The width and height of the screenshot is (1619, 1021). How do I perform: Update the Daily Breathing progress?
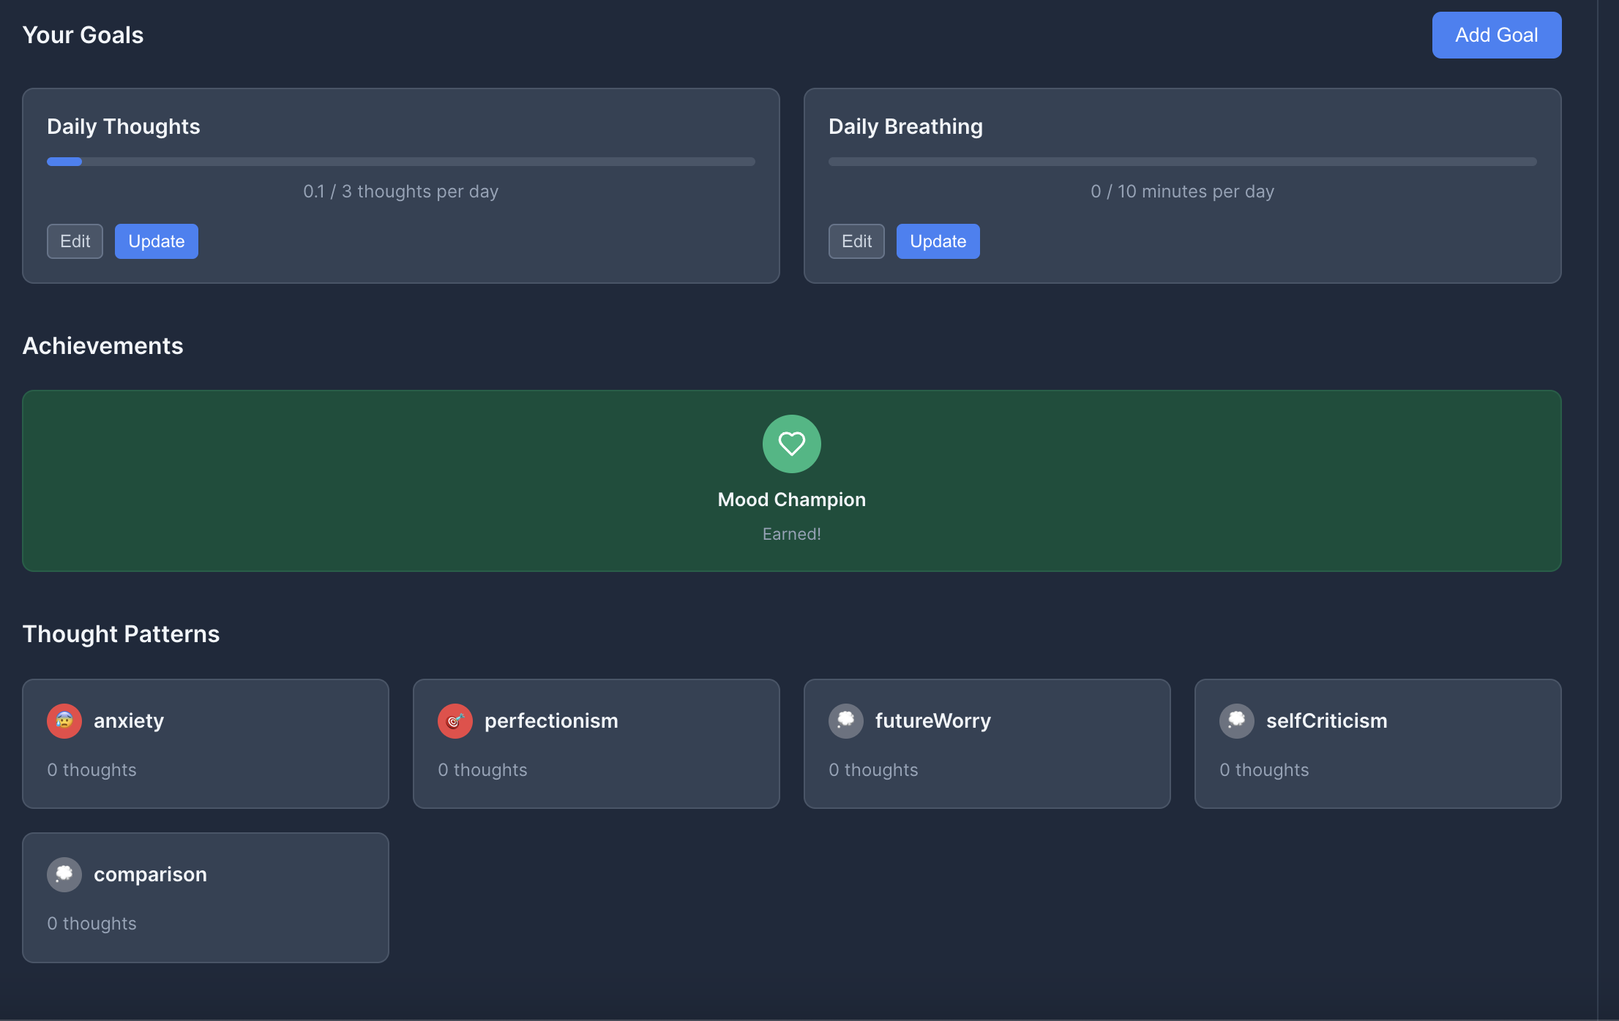click(938, 241)
